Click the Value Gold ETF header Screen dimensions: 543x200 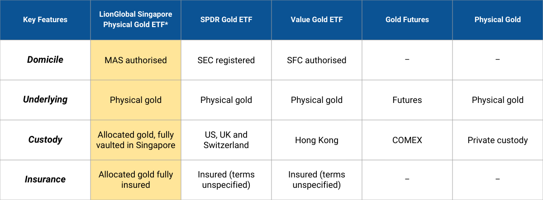click(317, 20)
